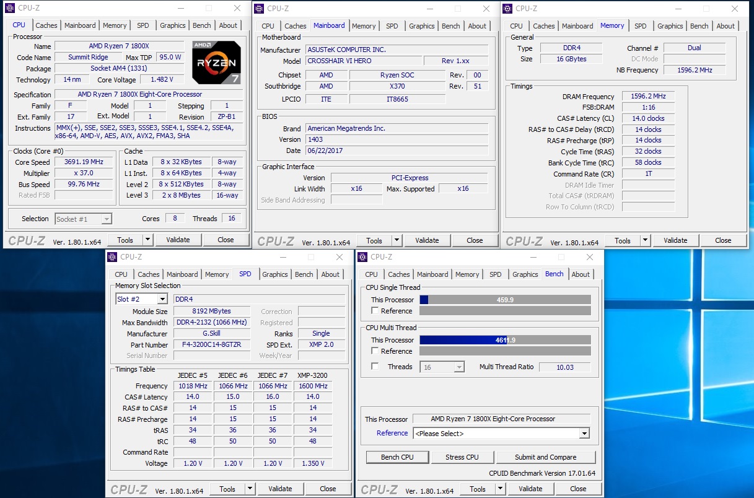The image size is (754, 498).
Task: Click Validate in the SPD window
Action: click(x=280, y=489)
